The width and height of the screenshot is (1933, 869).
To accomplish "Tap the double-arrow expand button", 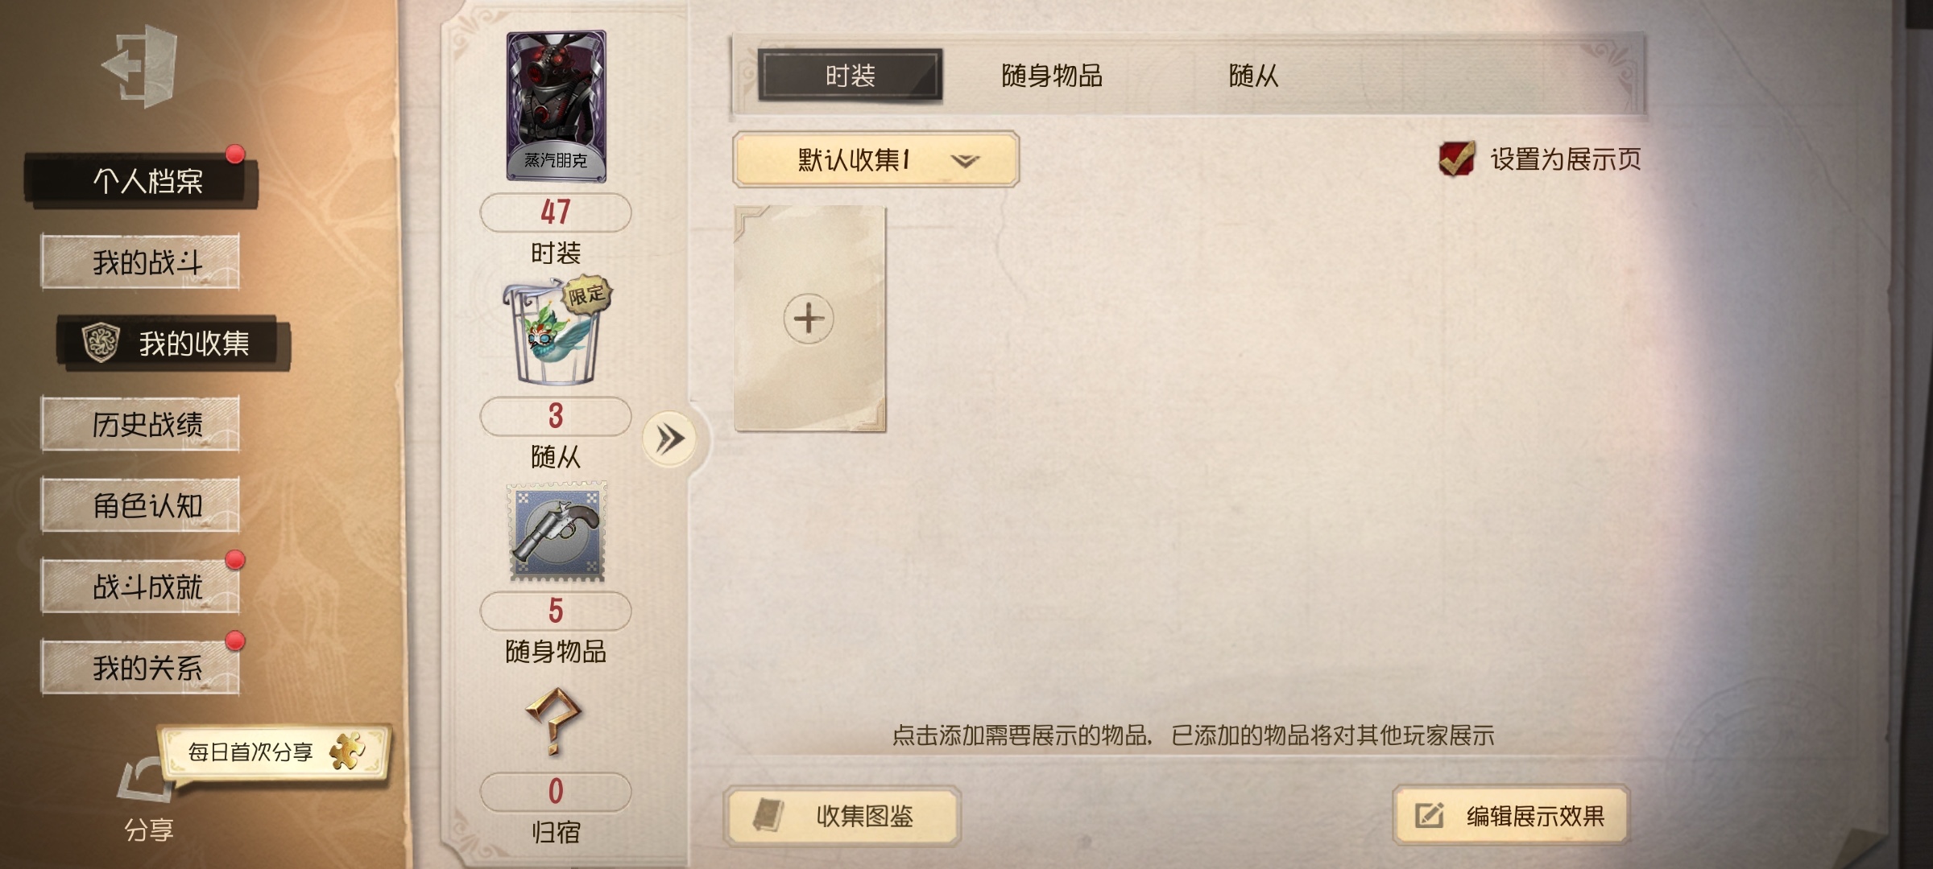I will [x=670, y=439].
